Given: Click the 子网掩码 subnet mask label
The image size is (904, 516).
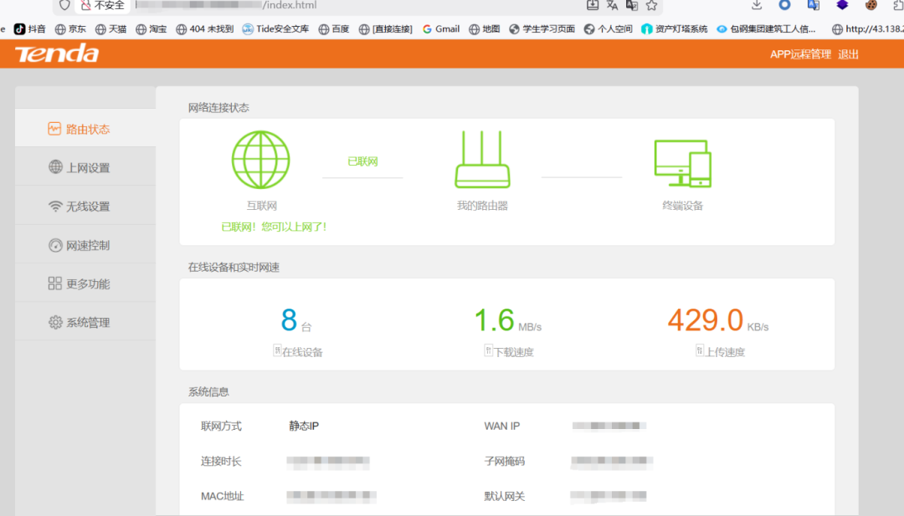Looking at the screenshot, I should point(505,462).
